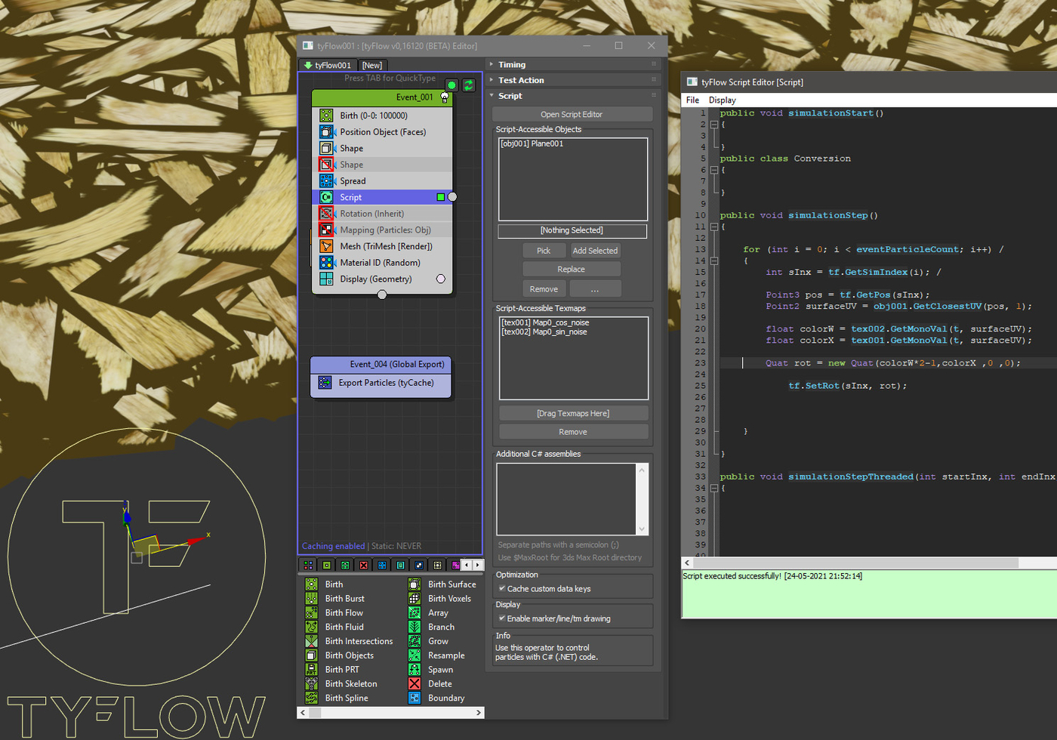Click the Add Selected button
Viewport: 1057px width, 740px height.
(595, 251)
